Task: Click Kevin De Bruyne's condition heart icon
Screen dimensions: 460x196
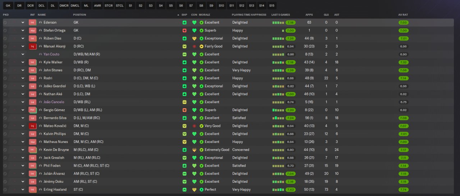Action: (194, 150)
